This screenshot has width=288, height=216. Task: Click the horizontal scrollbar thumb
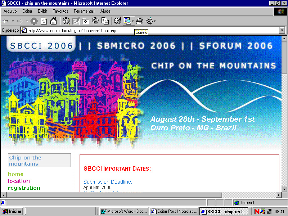[x=114, y=195]
